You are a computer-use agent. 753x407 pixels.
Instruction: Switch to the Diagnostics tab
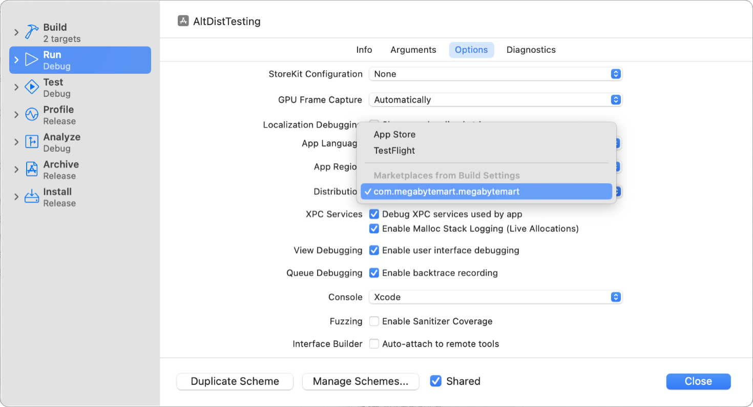[x=531, y=50]
